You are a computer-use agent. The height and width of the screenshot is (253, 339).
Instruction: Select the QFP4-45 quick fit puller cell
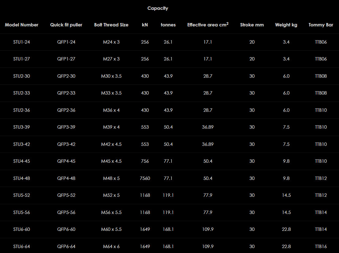click(66, 161)
